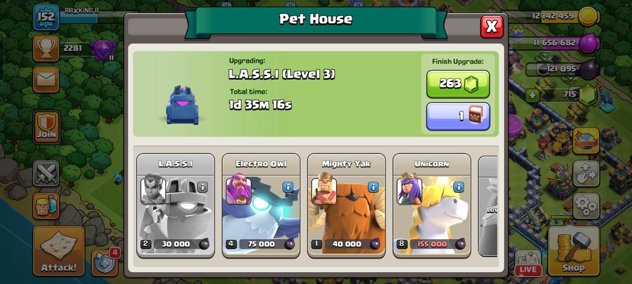The height and width of the screenshot is (284, 632).
Task: Tap the Join clan shield button
Action: coord(46,127)
